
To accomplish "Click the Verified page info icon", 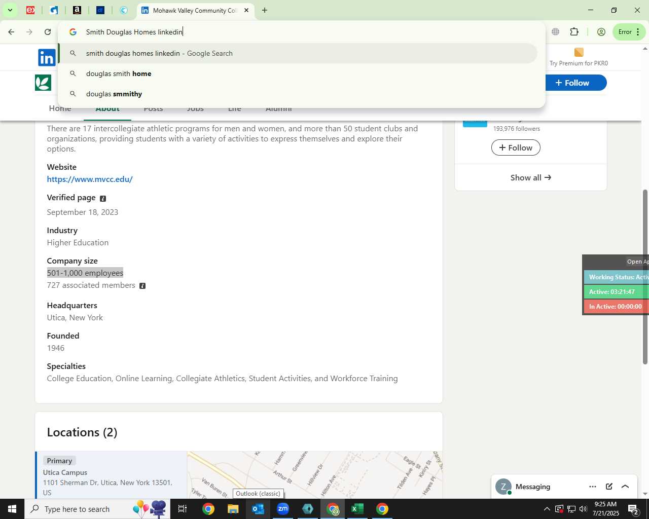I will (x=103, y=198).
